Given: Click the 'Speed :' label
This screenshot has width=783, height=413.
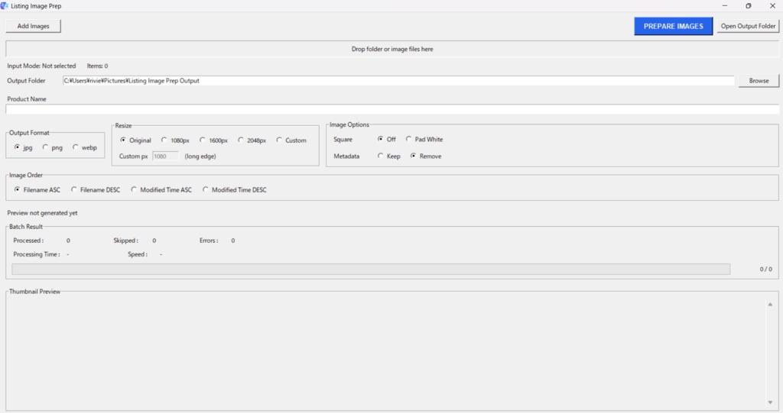Looking at the screenshot, I should pyautogui.click(x=138, y=254).
